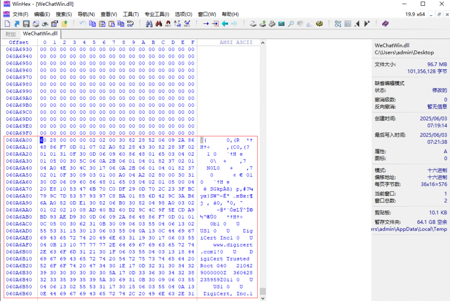450x301 pixels.
Task: Open the 编辑(E) menu
Action: 42,15
